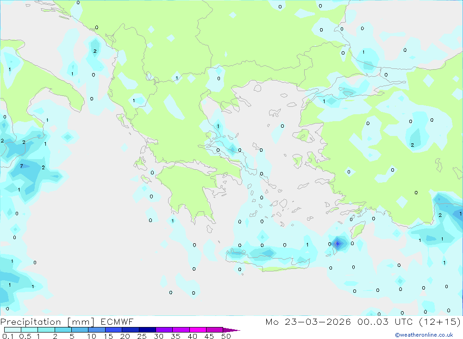Select the 5–10 mm legend color swatch

click(80, 330)
